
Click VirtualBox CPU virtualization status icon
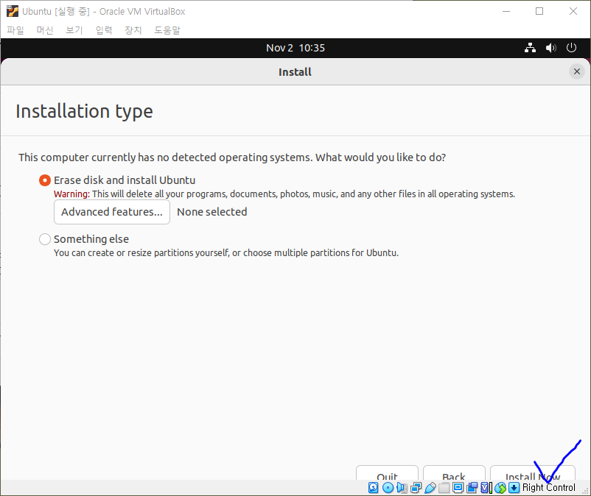pyautogui.click(x=486, y=488)
